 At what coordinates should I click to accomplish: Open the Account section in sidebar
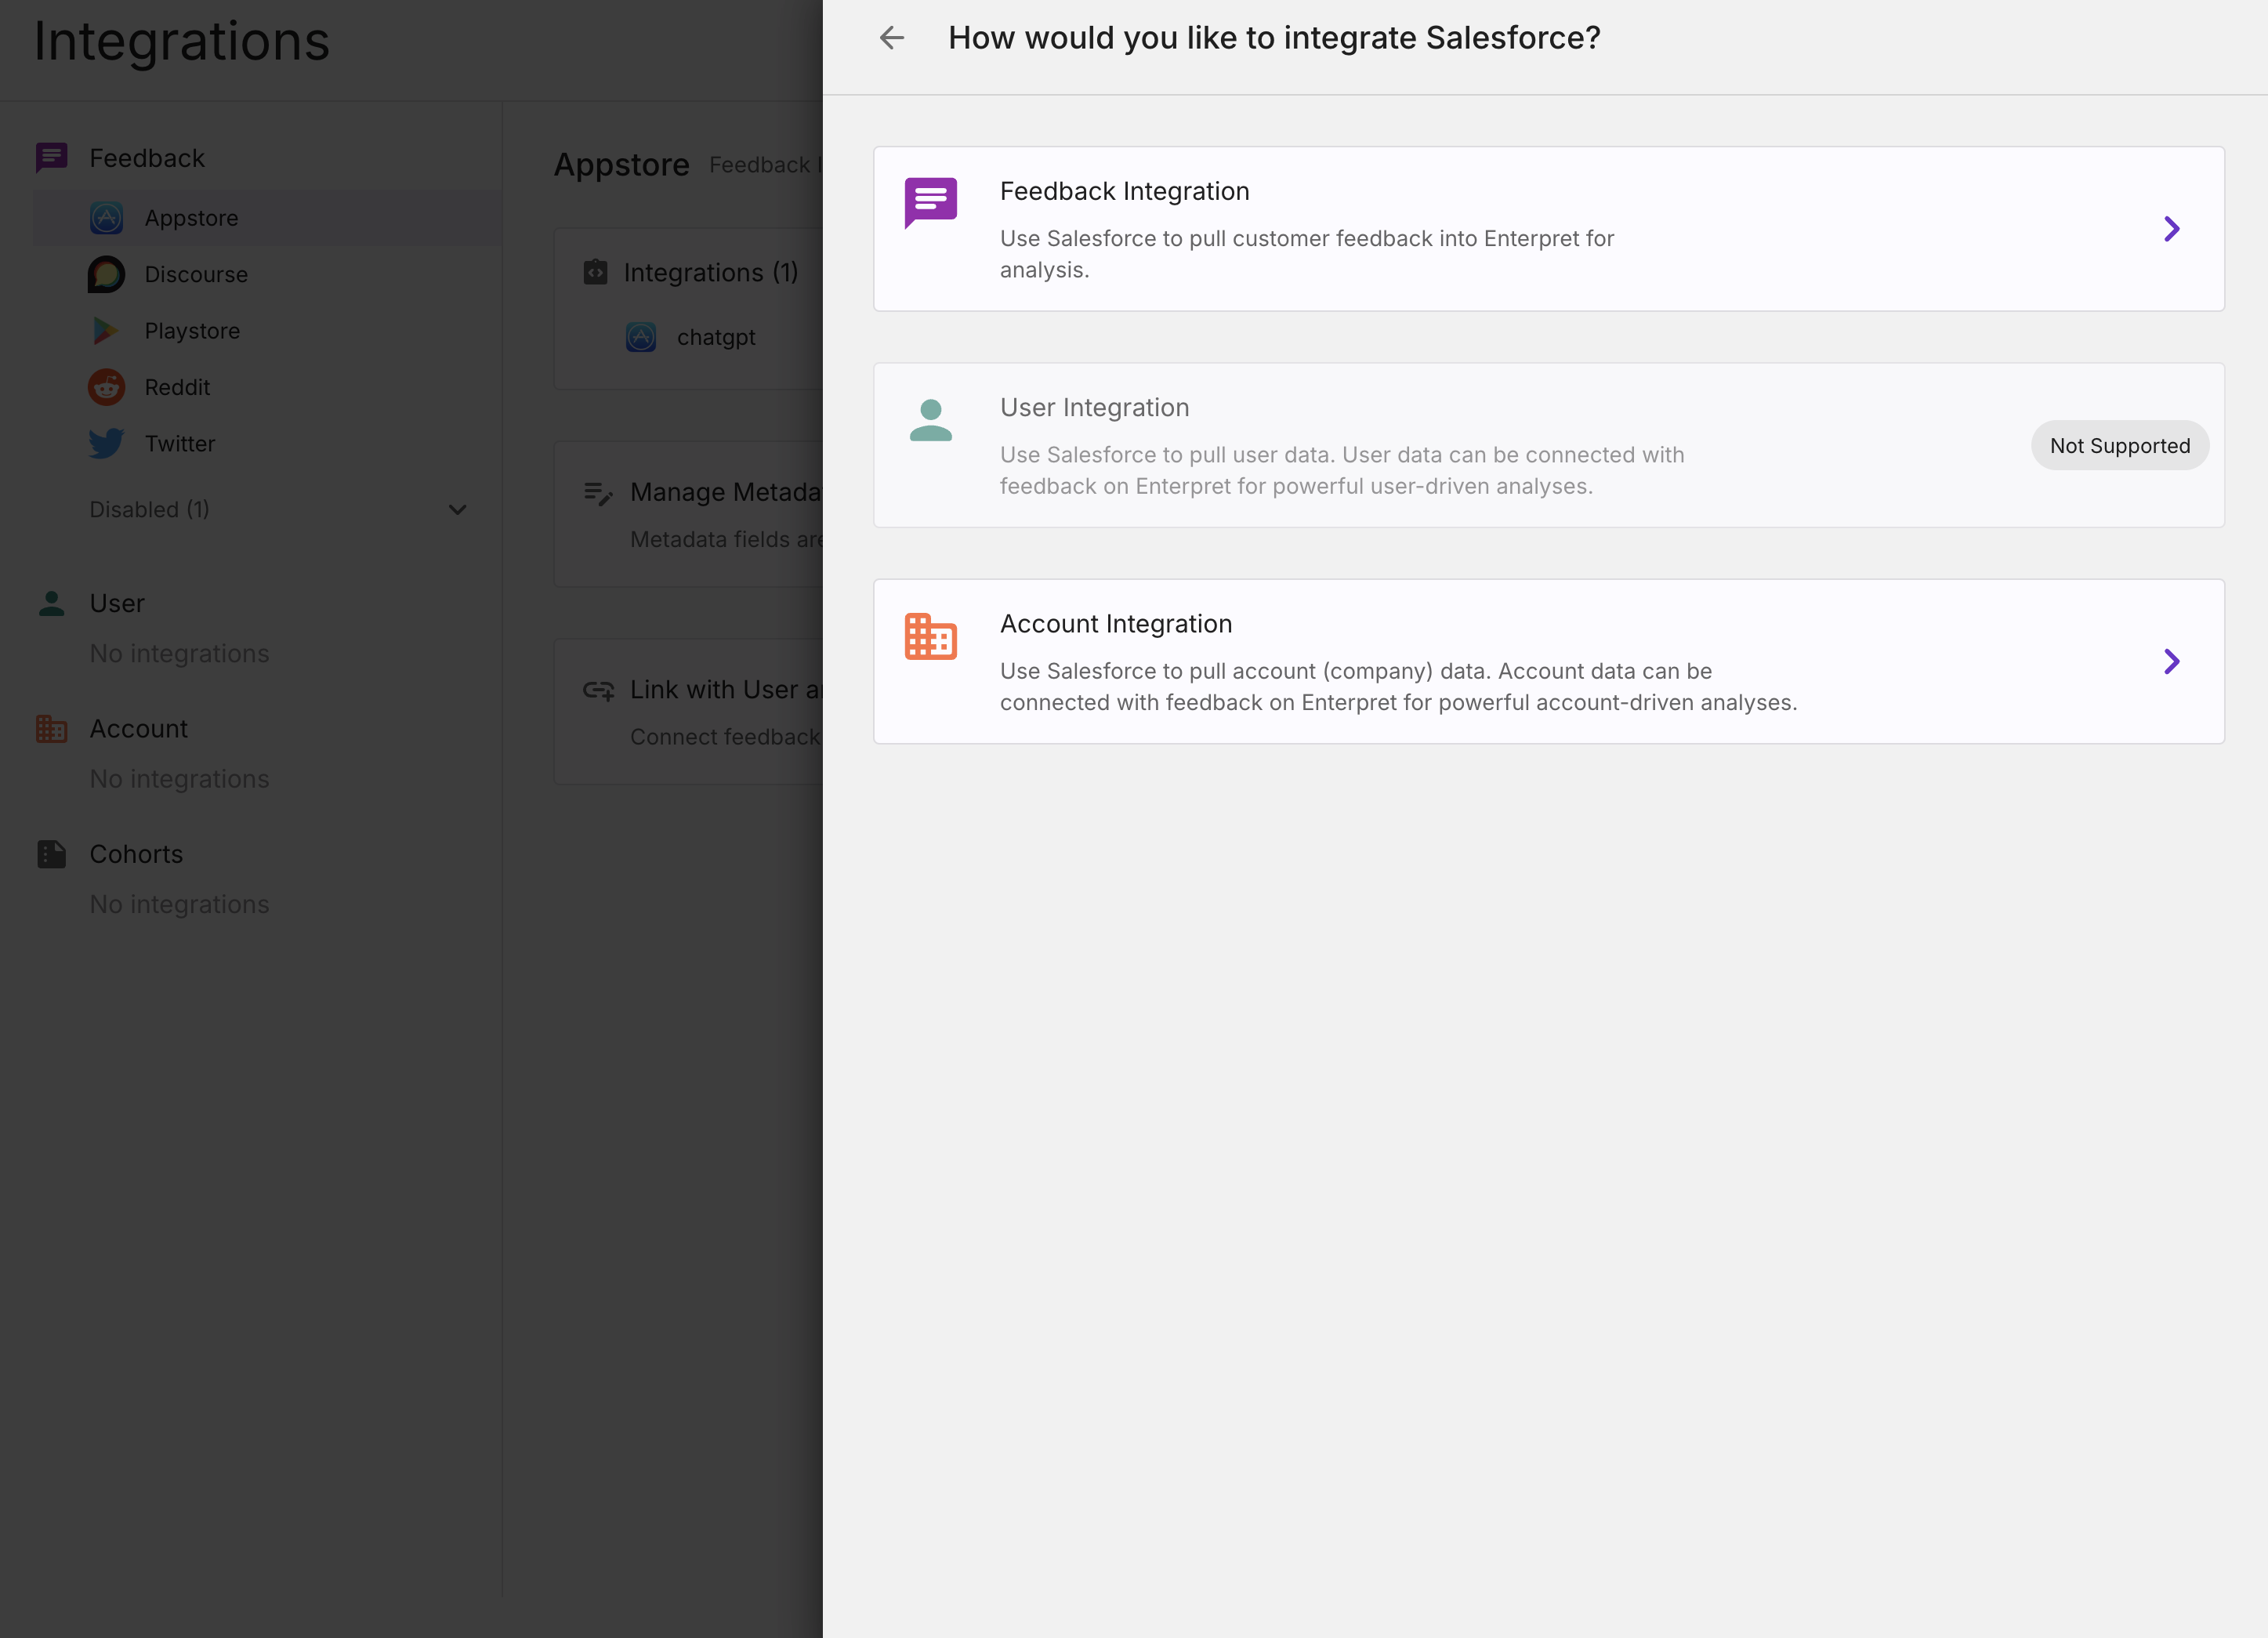(x=138, y=729)
